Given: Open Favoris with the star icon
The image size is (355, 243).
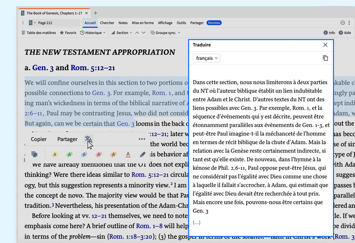Looking at the screenshot, I should 68,33.
